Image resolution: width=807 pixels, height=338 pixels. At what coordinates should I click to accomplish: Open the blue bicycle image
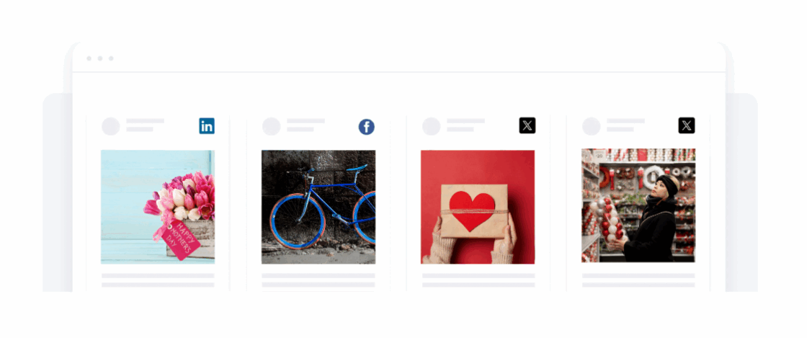pyautogui.click(x=318, y=207)
